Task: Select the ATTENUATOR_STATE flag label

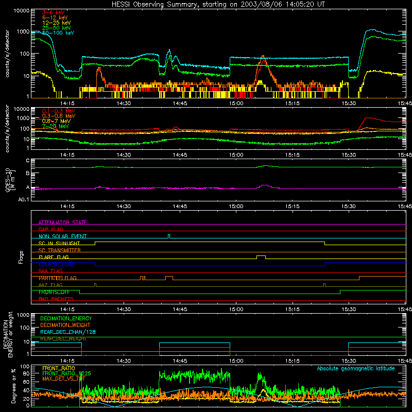Action: [x=62, y=222]
